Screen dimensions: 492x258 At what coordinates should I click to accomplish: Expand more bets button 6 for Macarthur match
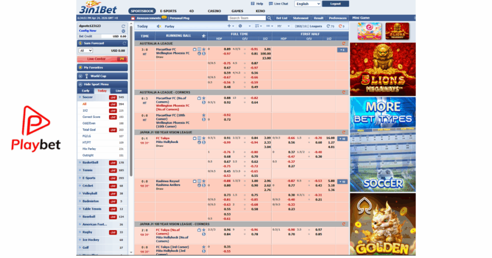342,50
